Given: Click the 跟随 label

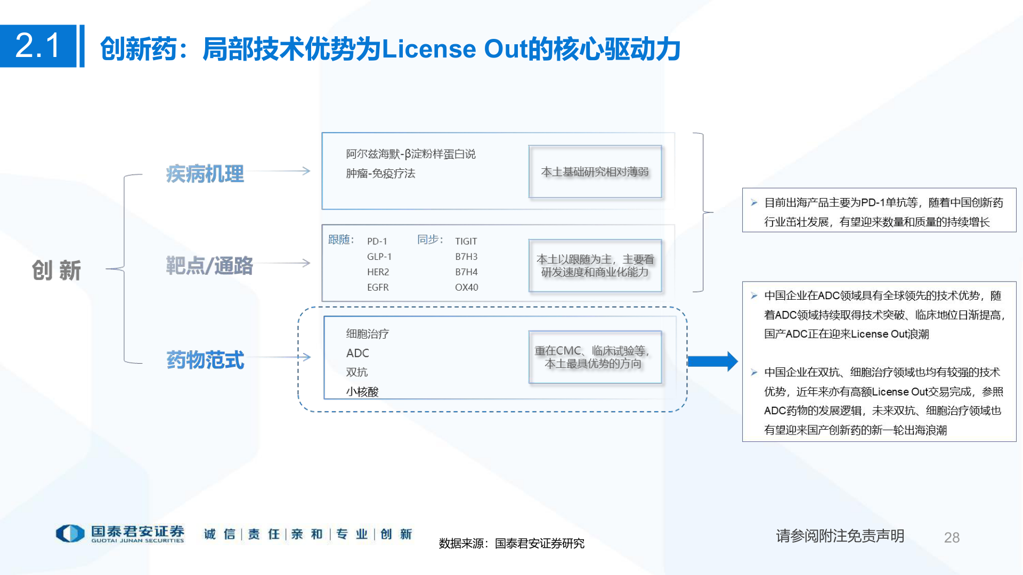Looking at the screenshot, I should point(341,240).
